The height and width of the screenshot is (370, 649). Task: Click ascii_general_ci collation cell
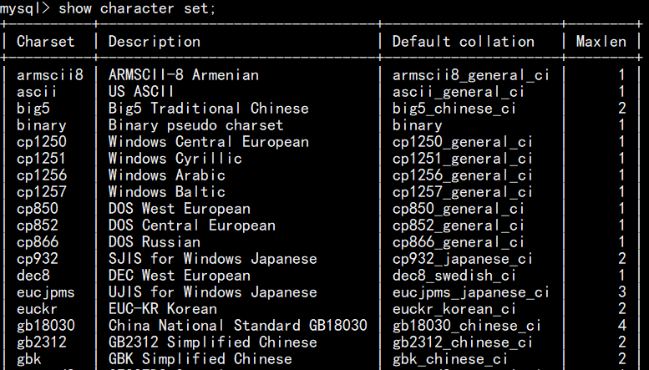(459, 92)
